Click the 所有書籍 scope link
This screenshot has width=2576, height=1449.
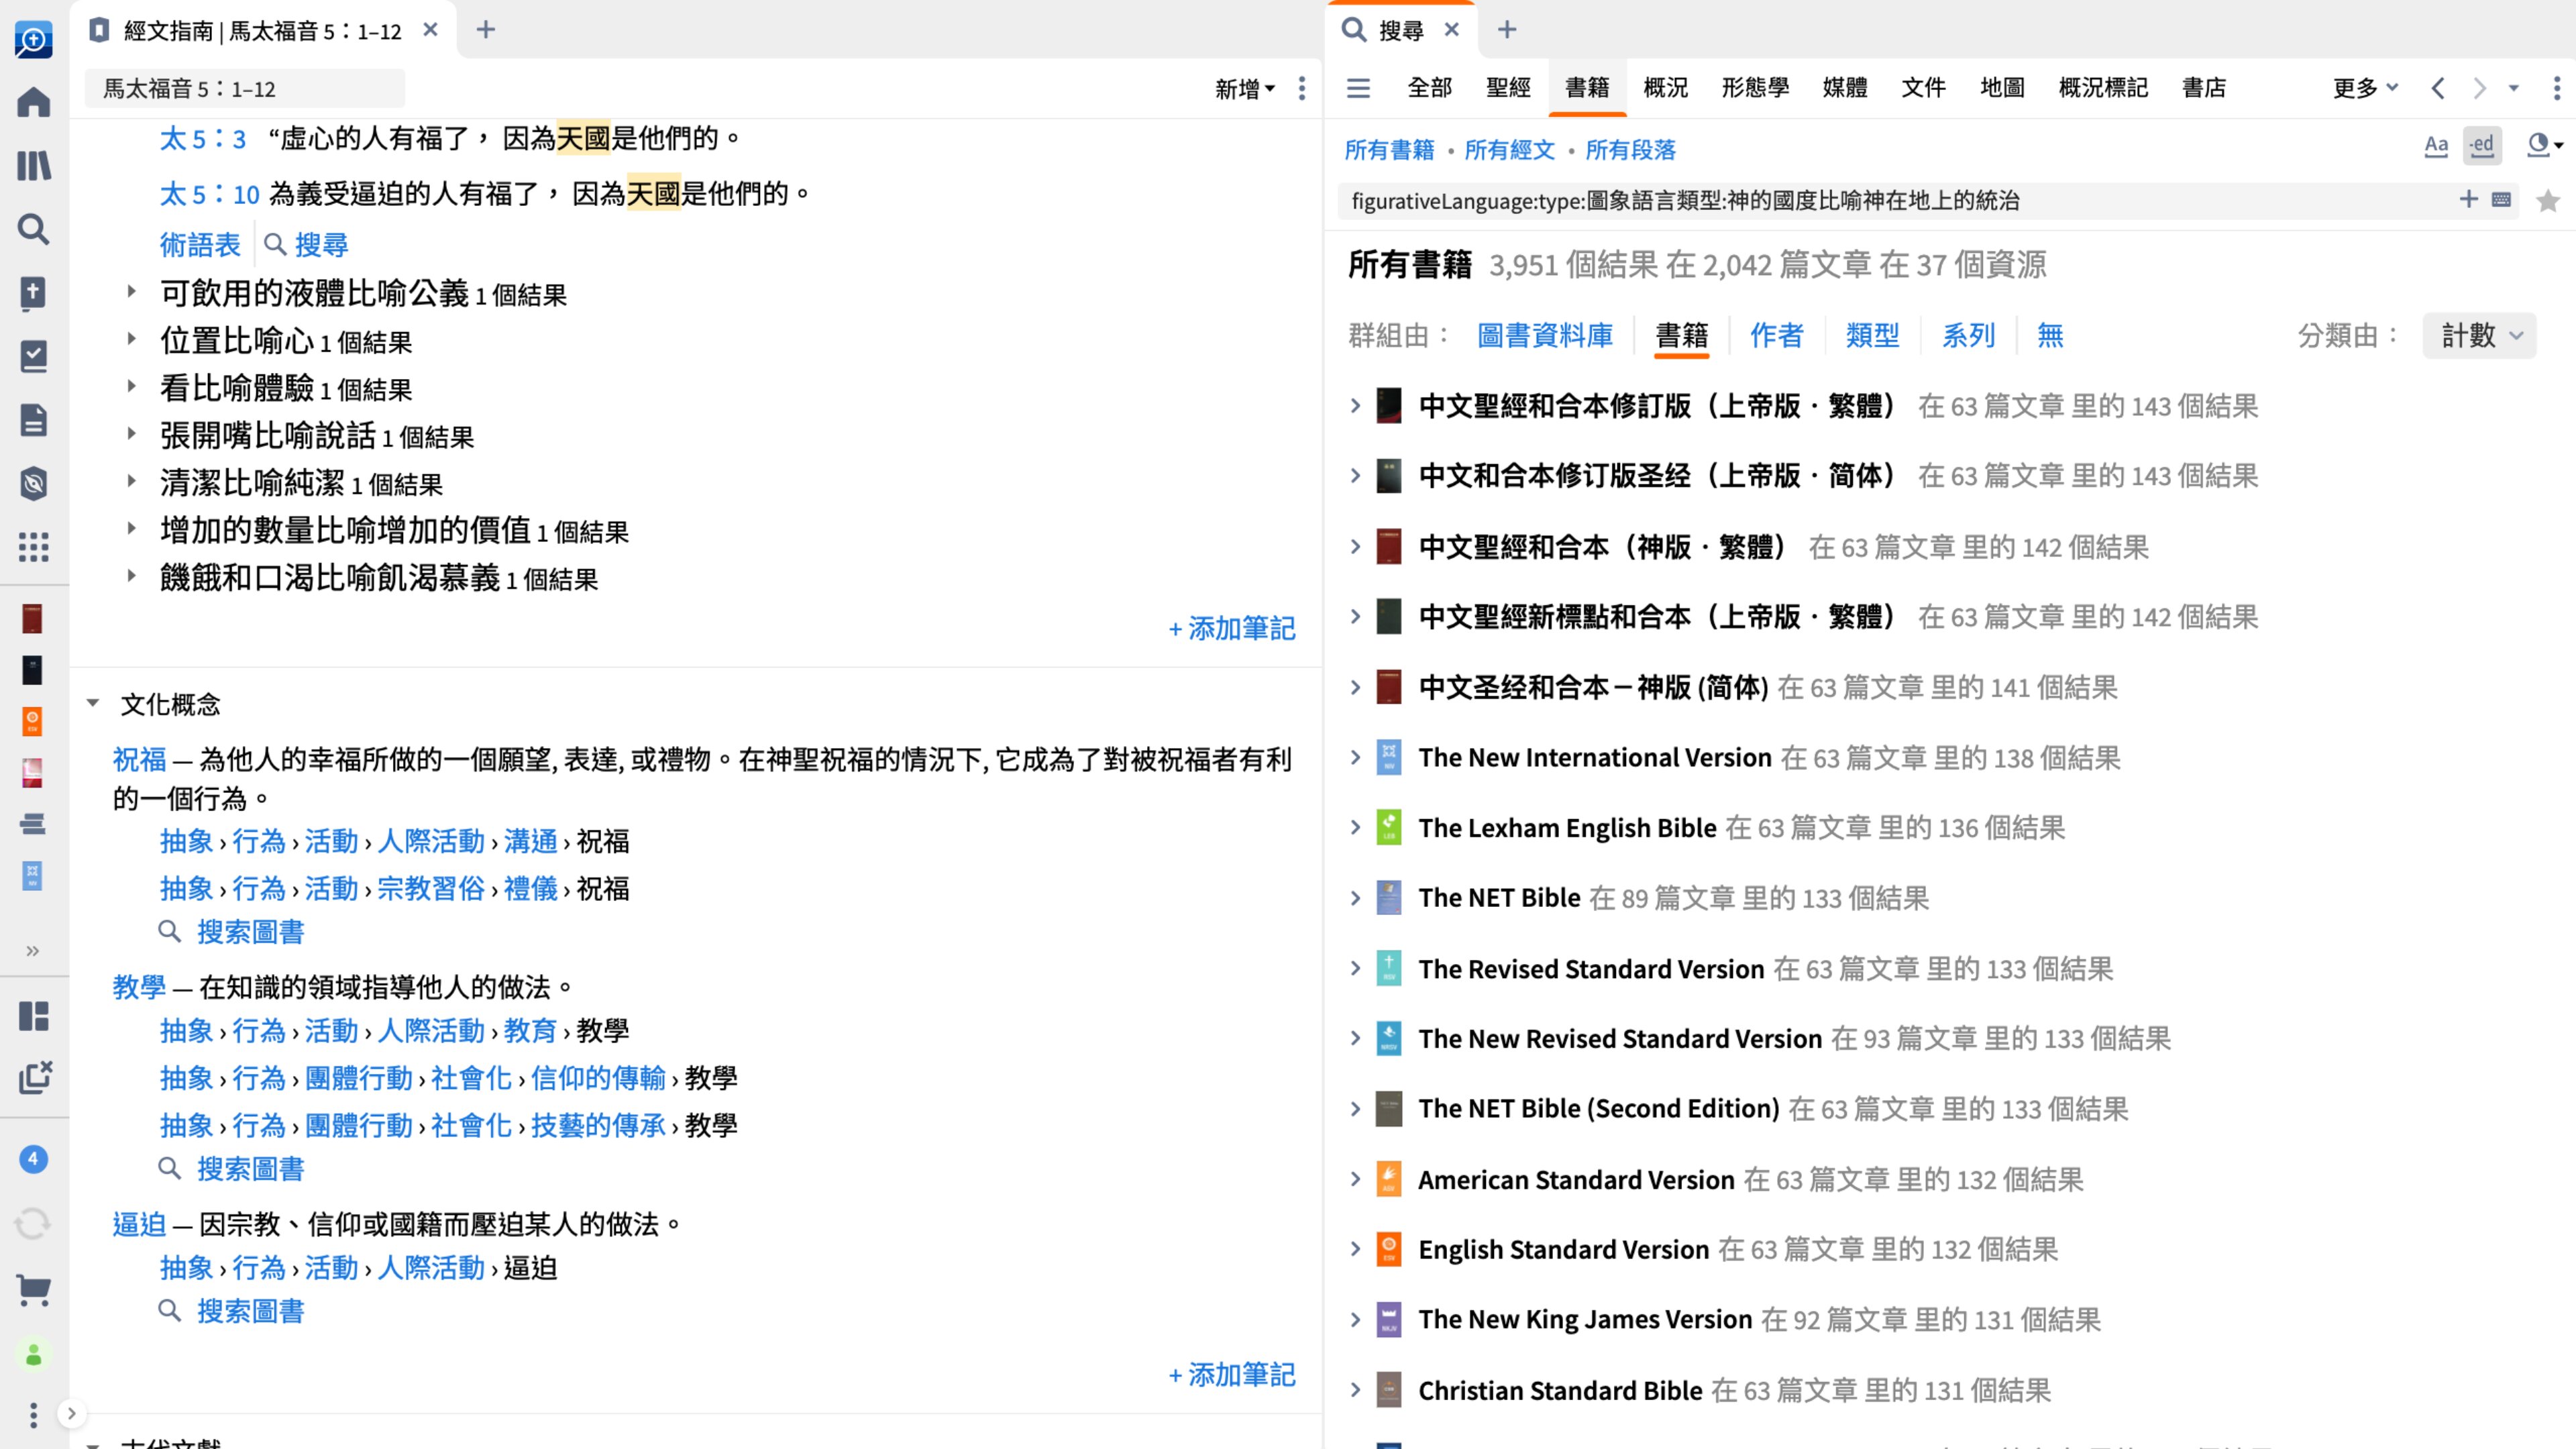click(1389, 150)
